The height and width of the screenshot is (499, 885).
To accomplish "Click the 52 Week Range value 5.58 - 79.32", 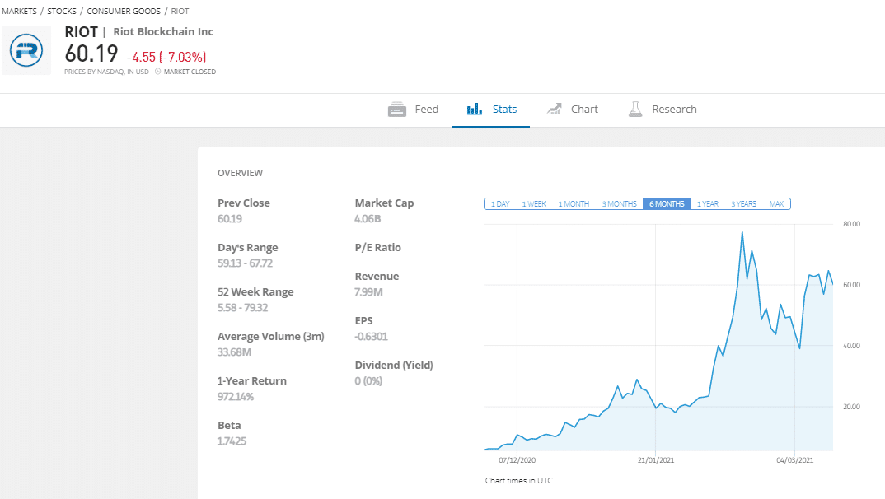I will (x=243, y=308).
